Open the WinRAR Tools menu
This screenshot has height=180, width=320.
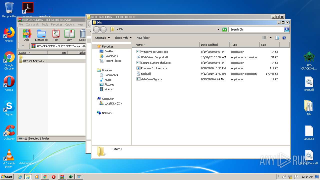pyautogui.click(x=45, y=24)
